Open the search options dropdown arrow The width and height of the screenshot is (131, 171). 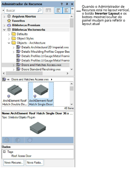[x=3, y=10]
